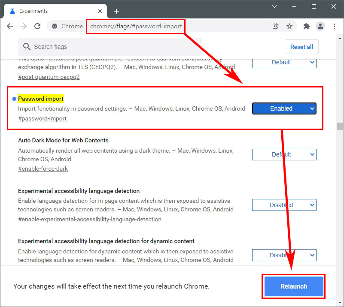Click Auto Dark Mode for Web Contents heading
Screen dimensions: 344x307
[x=63, y=140]
